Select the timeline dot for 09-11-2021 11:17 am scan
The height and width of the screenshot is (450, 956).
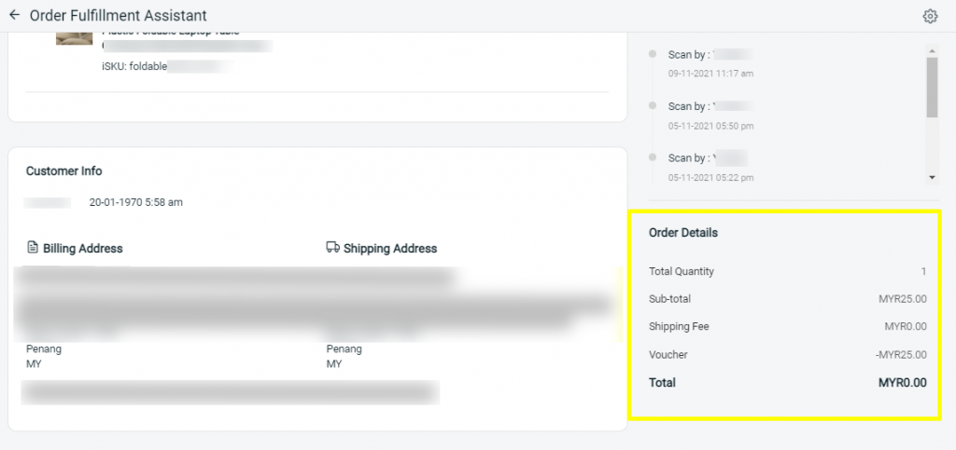[x=653, y=55]
